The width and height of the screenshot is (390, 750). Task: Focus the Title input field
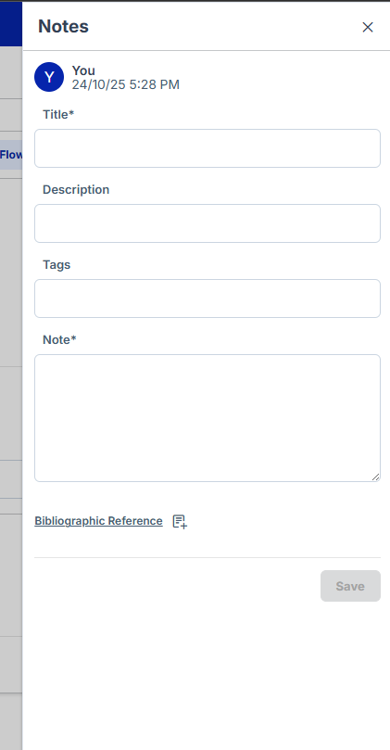(x=208, y=148)
